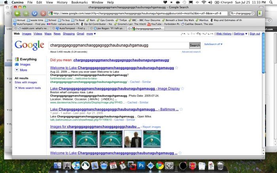Open the SafeSearch off dropdown
Viewport: 277px width, 173px height.
pos(213,45)
